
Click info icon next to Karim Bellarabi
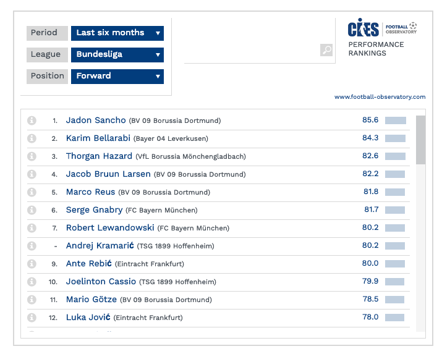coord(32,138)
